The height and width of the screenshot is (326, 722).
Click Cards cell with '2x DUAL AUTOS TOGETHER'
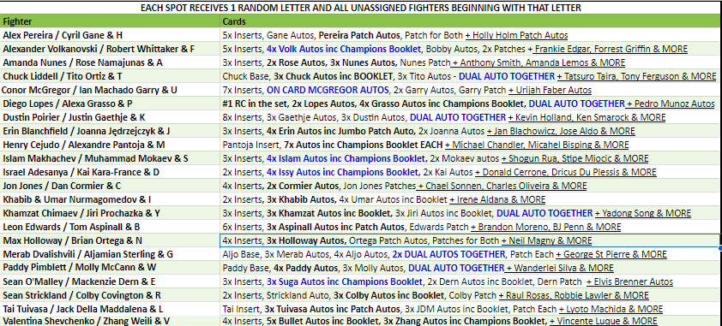471,254
